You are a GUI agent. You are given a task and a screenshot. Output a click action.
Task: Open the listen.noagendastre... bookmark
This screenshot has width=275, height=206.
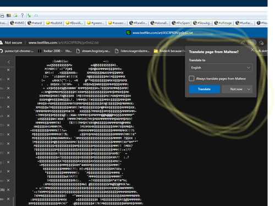(132, 51)
